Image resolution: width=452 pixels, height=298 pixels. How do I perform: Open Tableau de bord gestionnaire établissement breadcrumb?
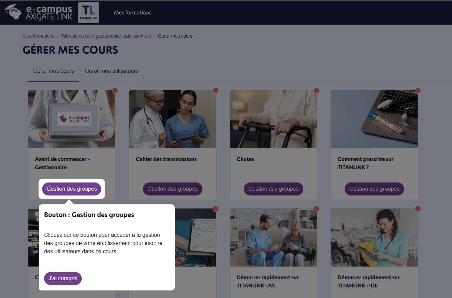coord(106,36)
